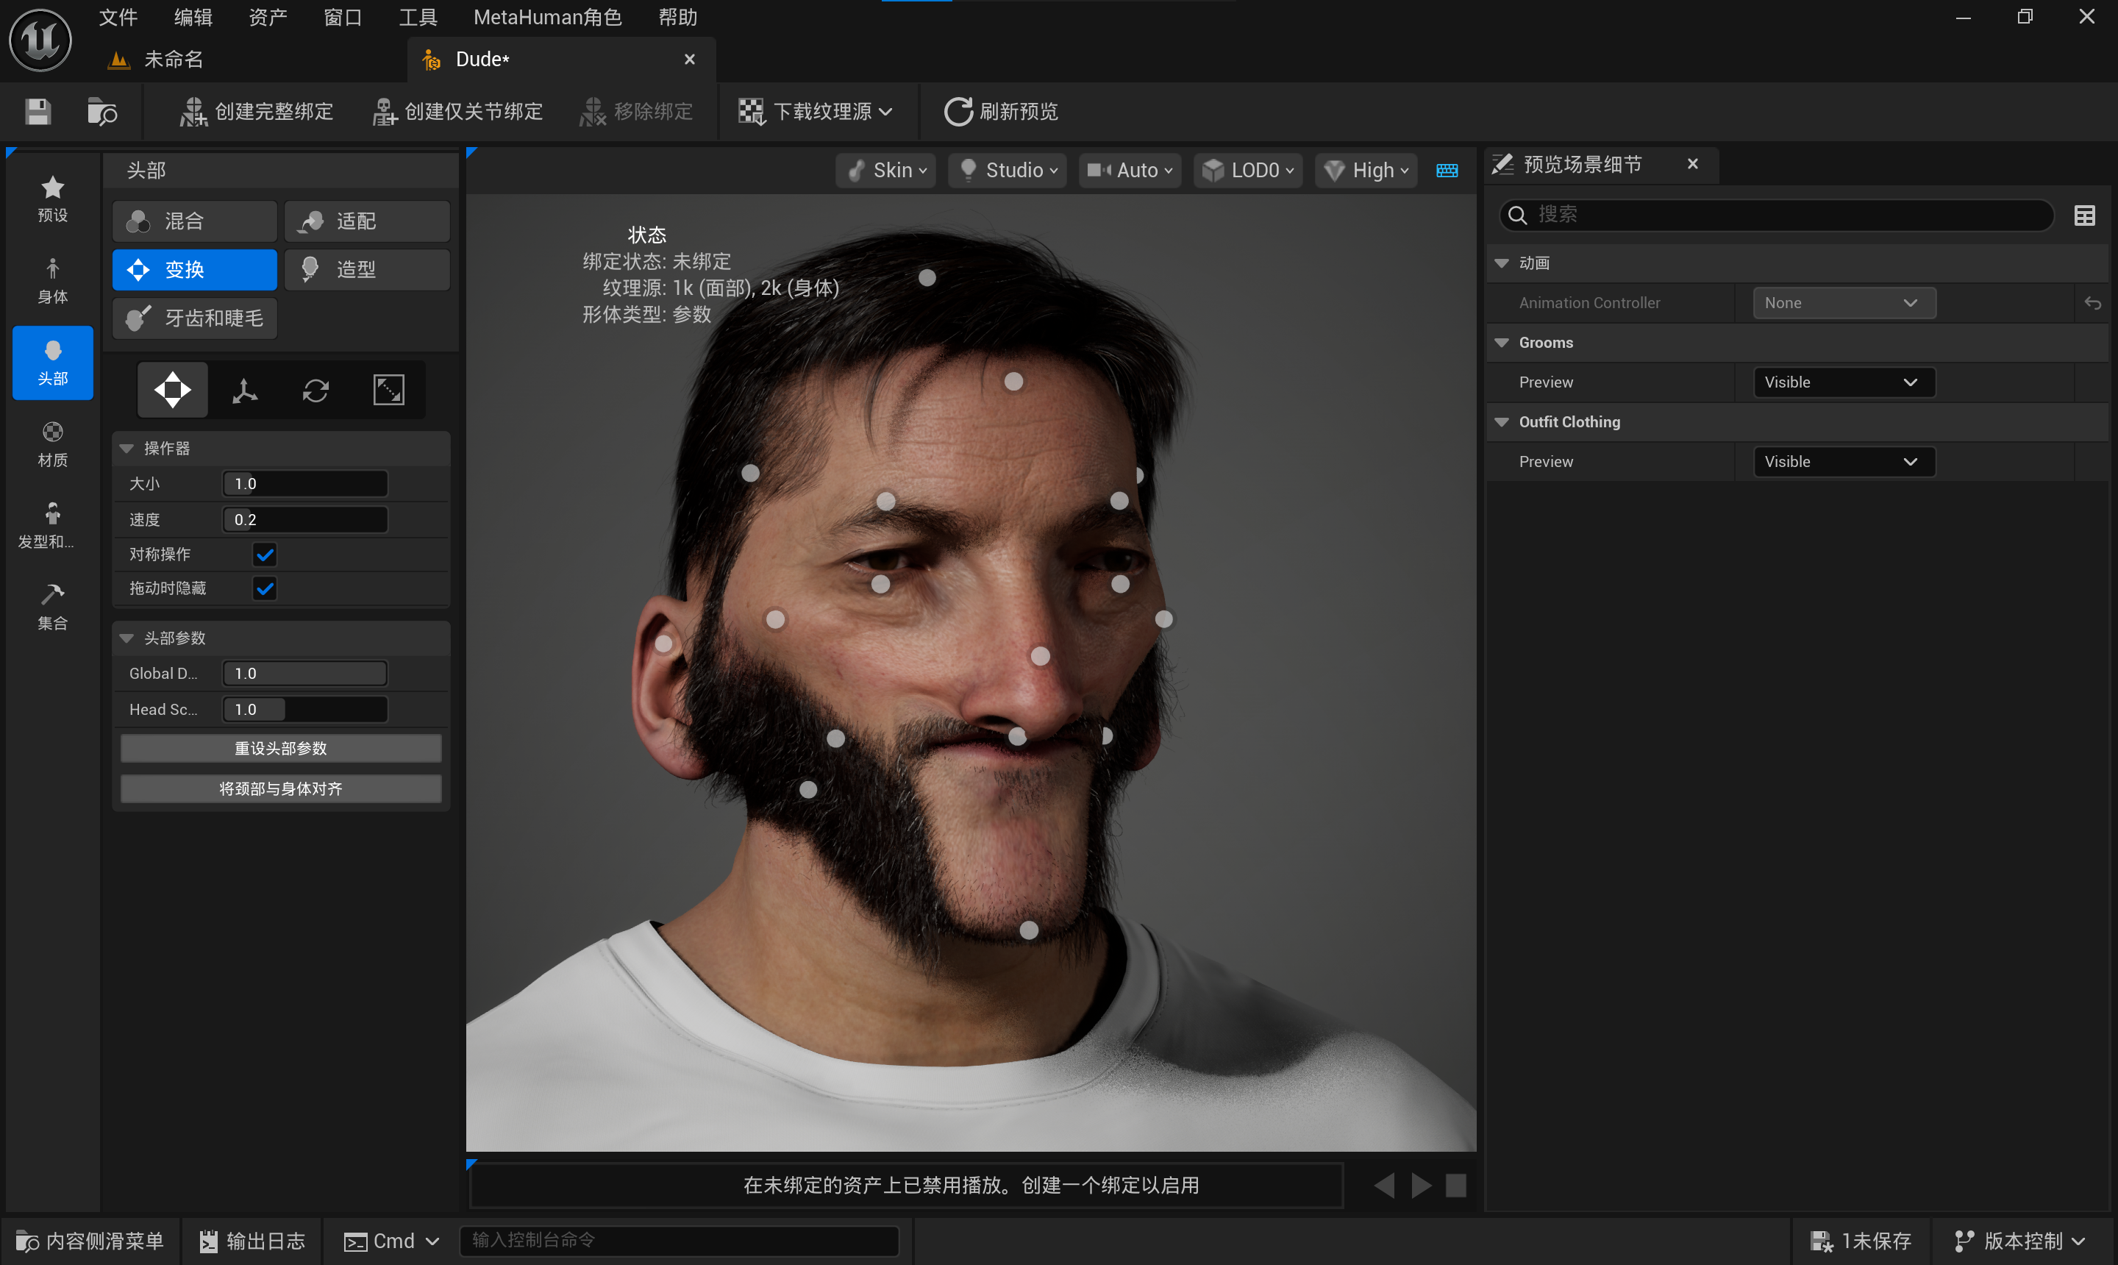Image resolution: width=2118 pixels, height=1265 pixels.
Task: Select the rotate manipulator tool icon
Action: click(x=315, y=391)
